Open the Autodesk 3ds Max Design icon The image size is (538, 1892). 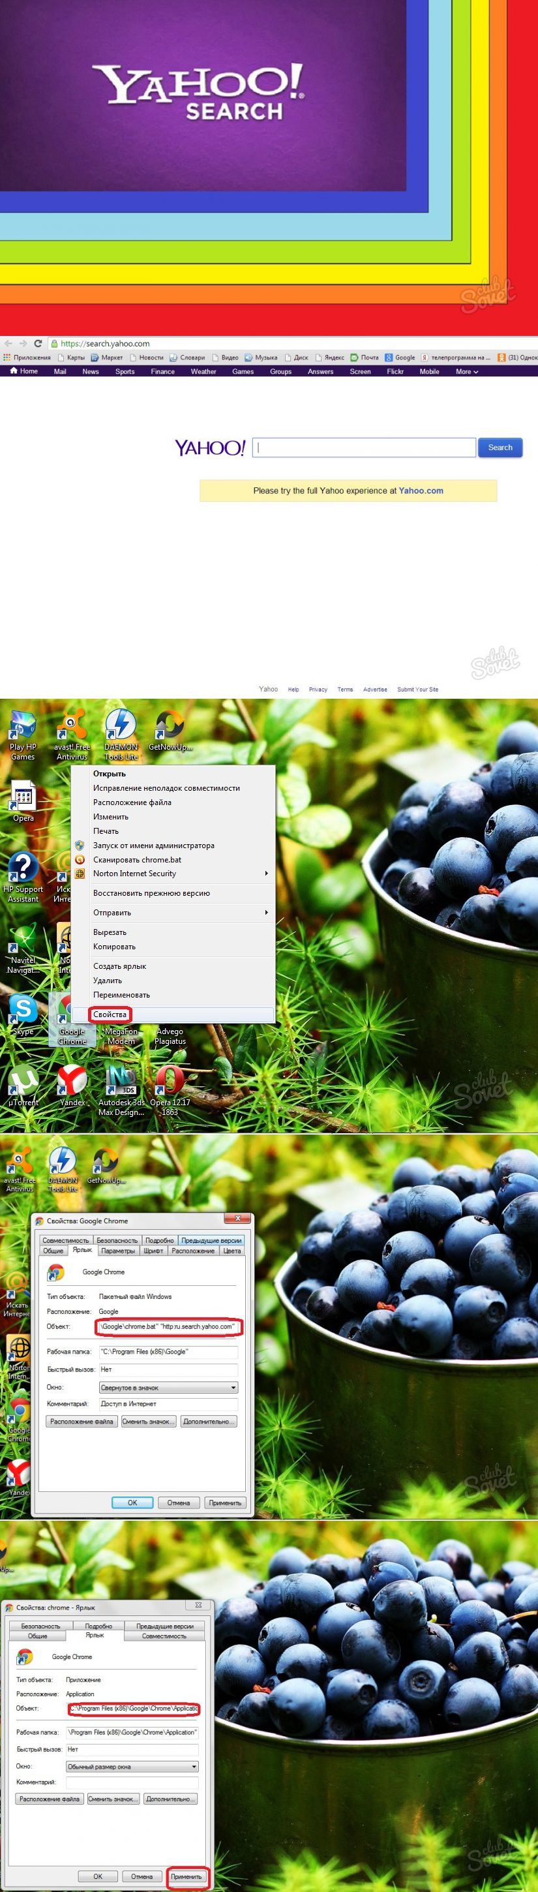pyautogui.click(x=121, y=1091)
